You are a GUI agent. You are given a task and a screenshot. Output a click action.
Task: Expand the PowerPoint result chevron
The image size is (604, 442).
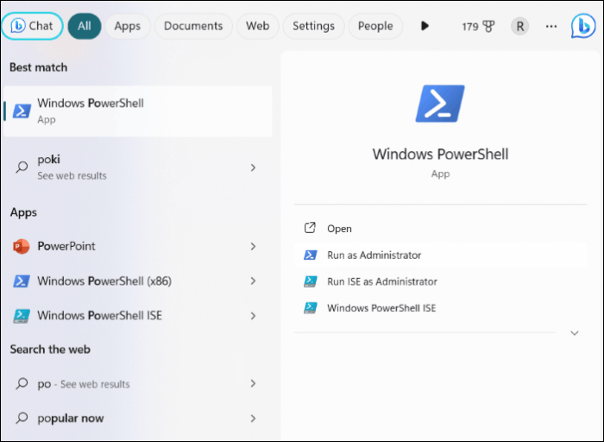point(253,246)
